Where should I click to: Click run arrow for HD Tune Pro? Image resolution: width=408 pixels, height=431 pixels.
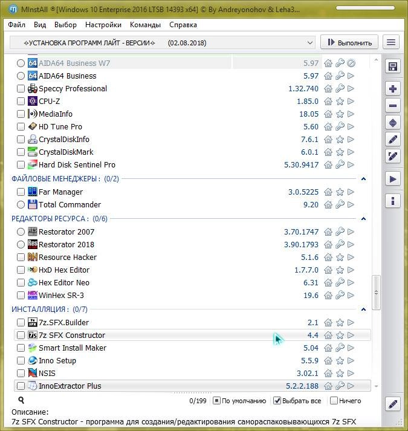[x=351, y=127]
